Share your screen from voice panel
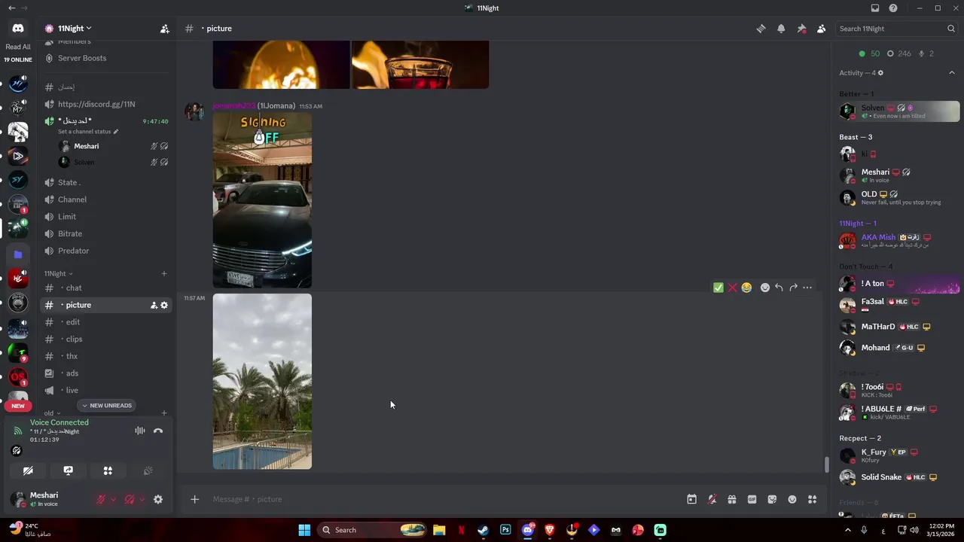This screenshot has width=964, height=542. 68,470
